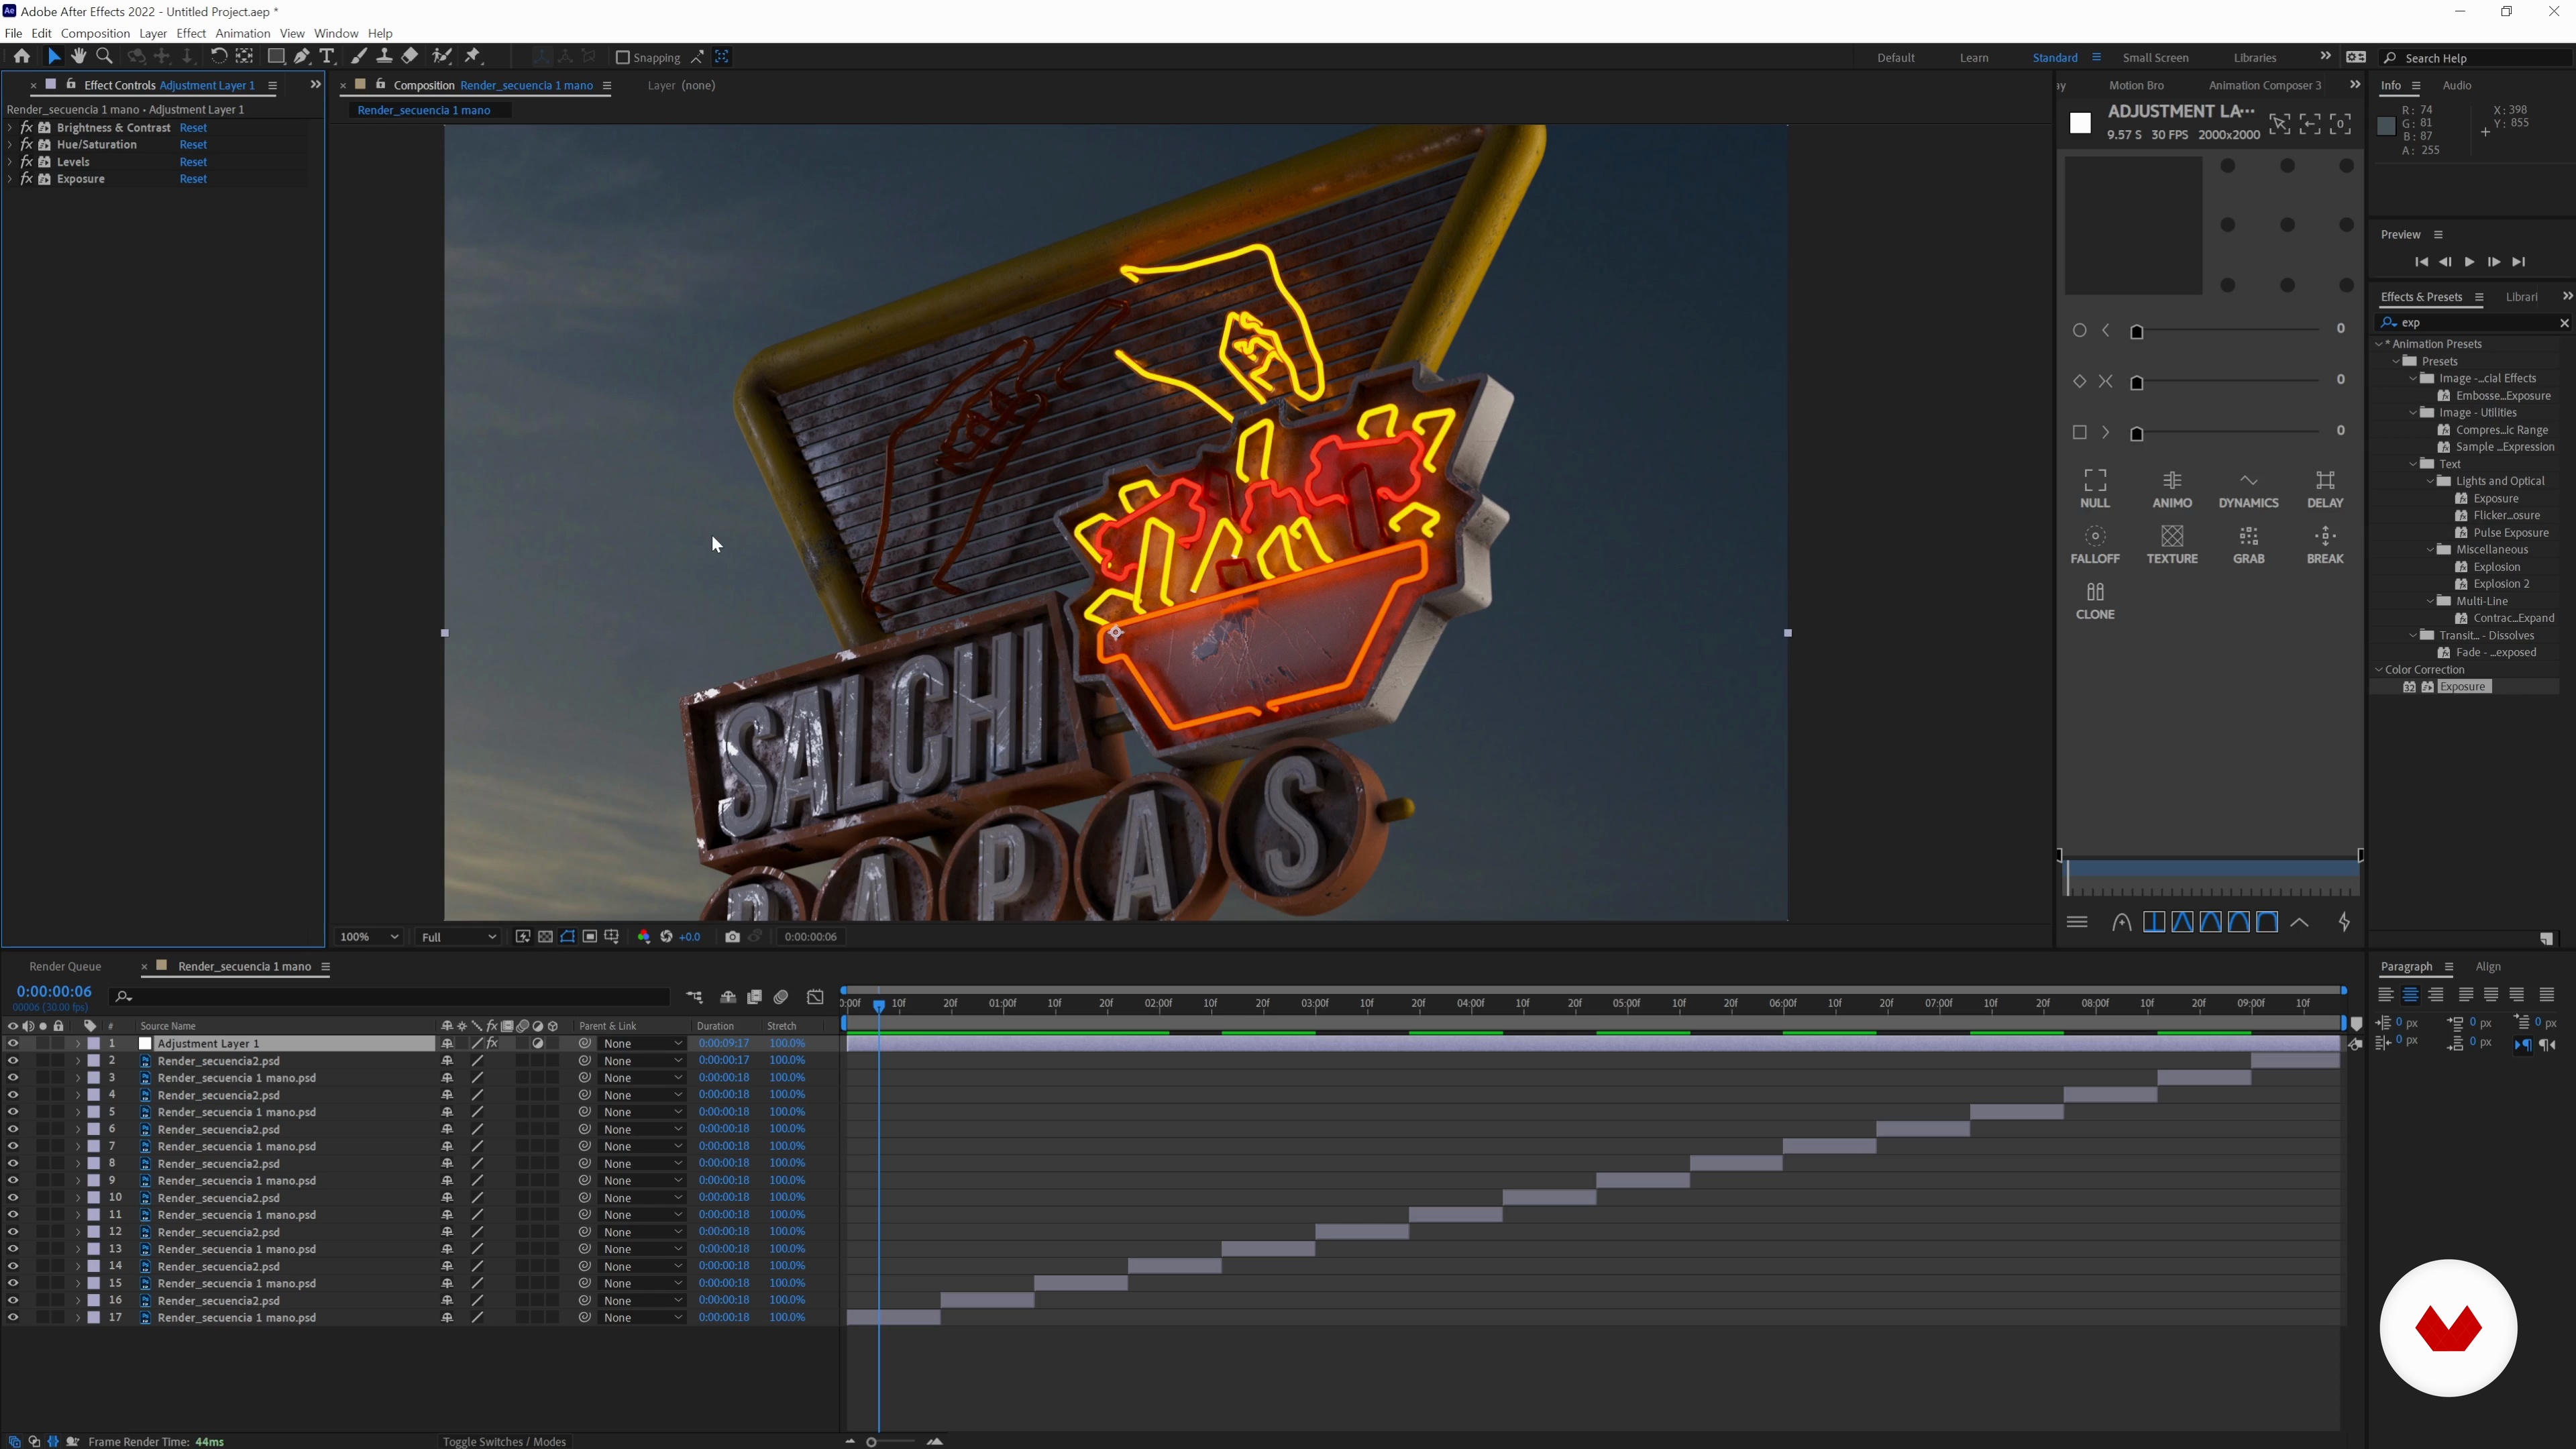This screenshot has width=2576, height=1449.
Task: Click the FALLOFF tool icon
Action: point(2095,545)
